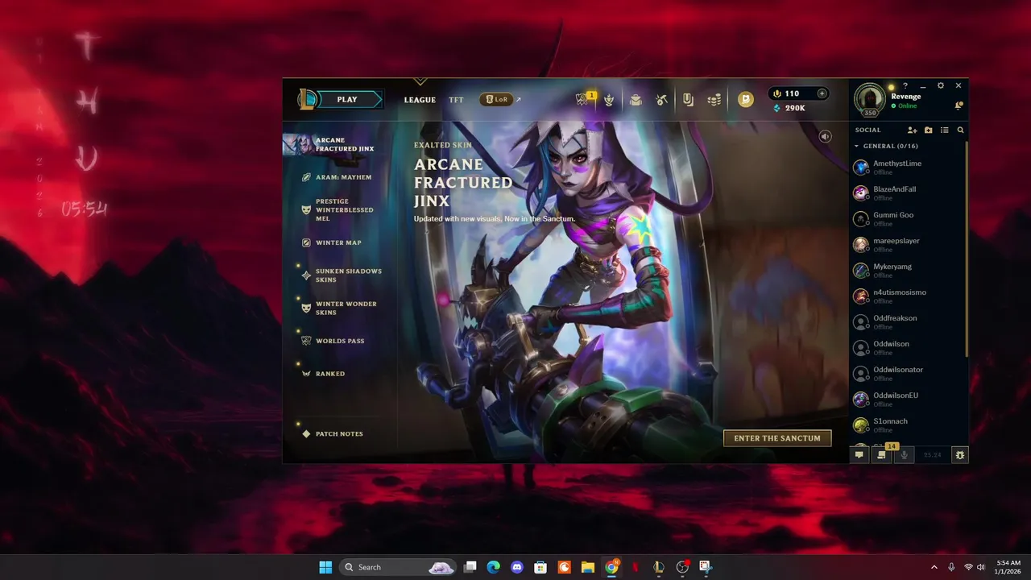Open the notifications bell
The width and height of the screenshot is (1031, 580).
pyautogui.click(x=959, y=106)
